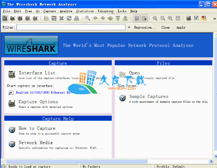Image resolution: width=217 pixels, height=168 pixels.
Task: Go forward in packet history arrow
Action: point(103,18)
